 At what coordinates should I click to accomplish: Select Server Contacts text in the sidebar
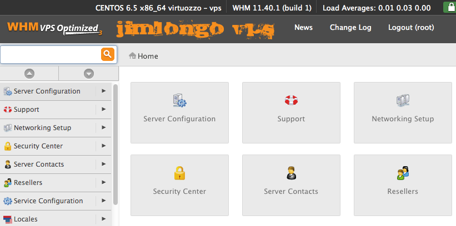39,165
